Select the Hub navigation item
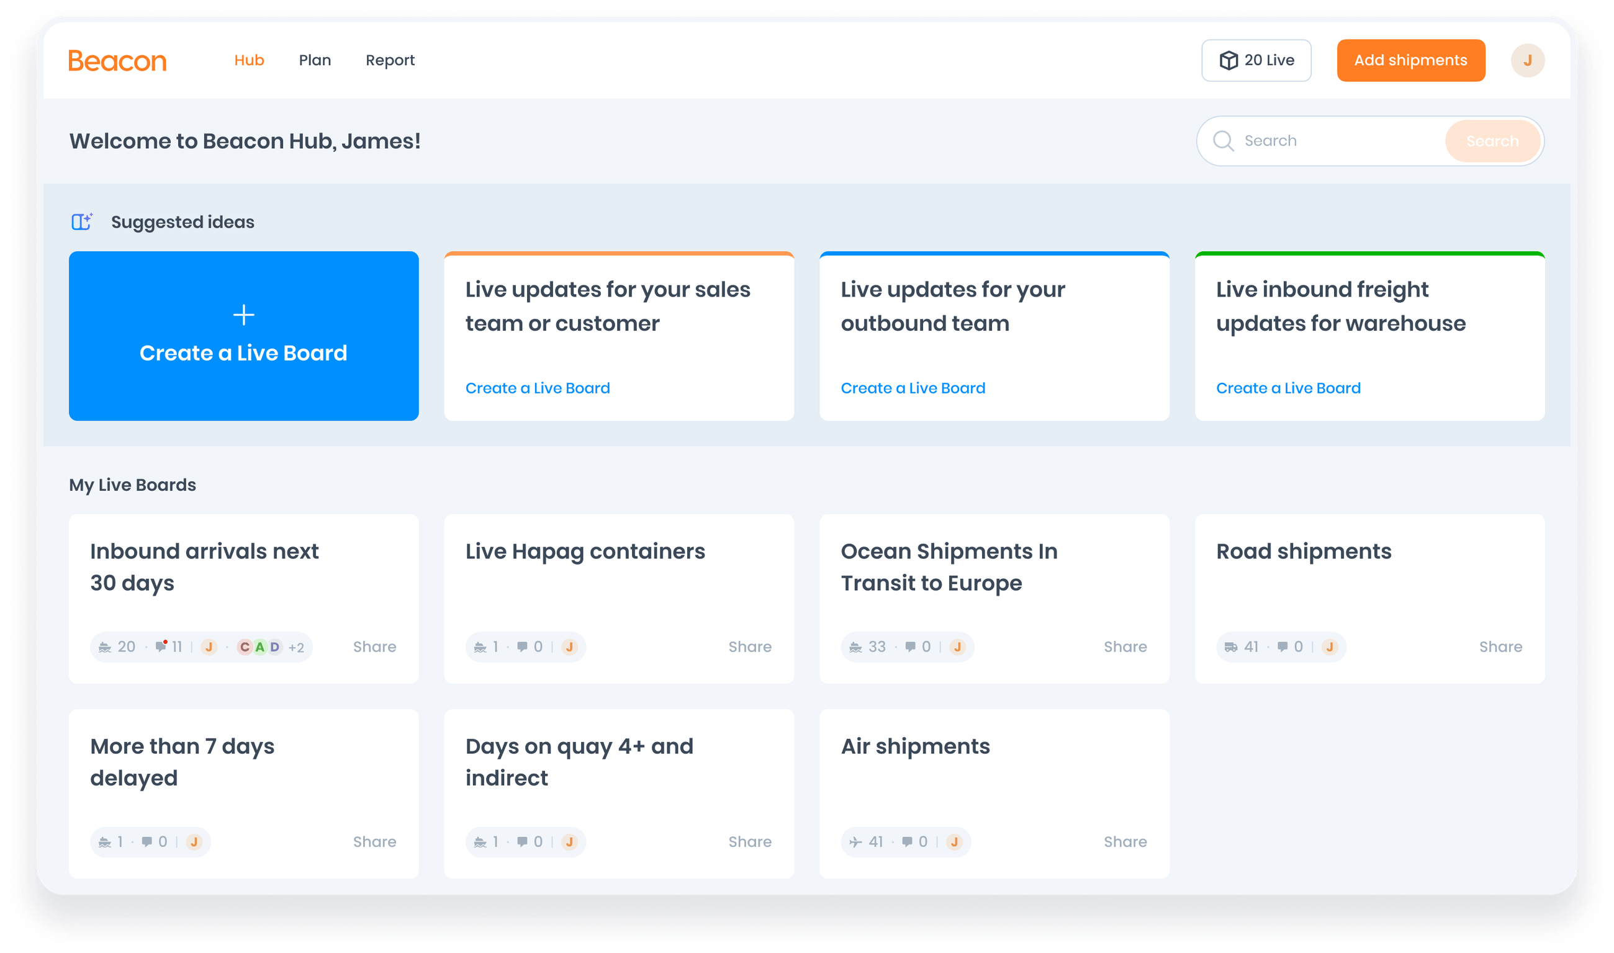The height and width of the screenshot is (953, 1614). pos(250,60)
